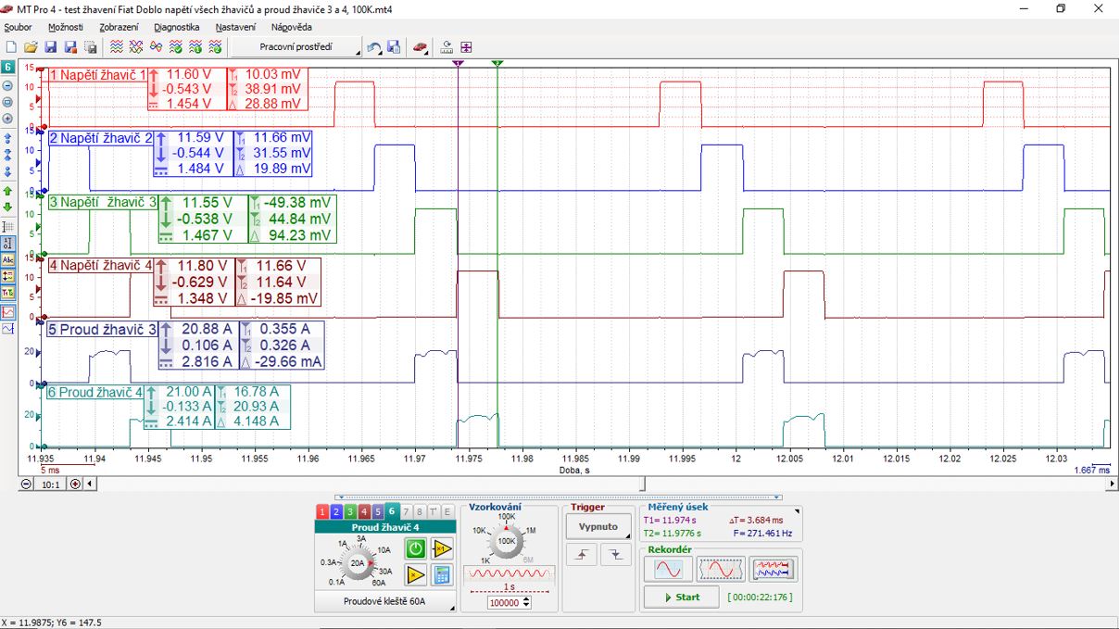Click the Start recorder button
The width and height of the screenshot is (1120, 629).
coord(681,597)
